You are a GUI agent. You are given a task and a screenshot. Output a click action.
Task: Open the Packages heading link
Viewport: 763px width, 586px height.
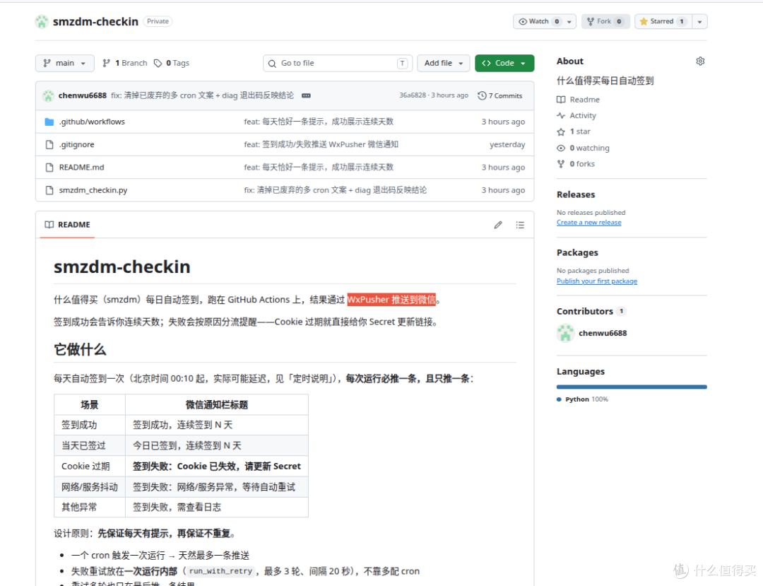pyautogui.click(x=577, y=252)
